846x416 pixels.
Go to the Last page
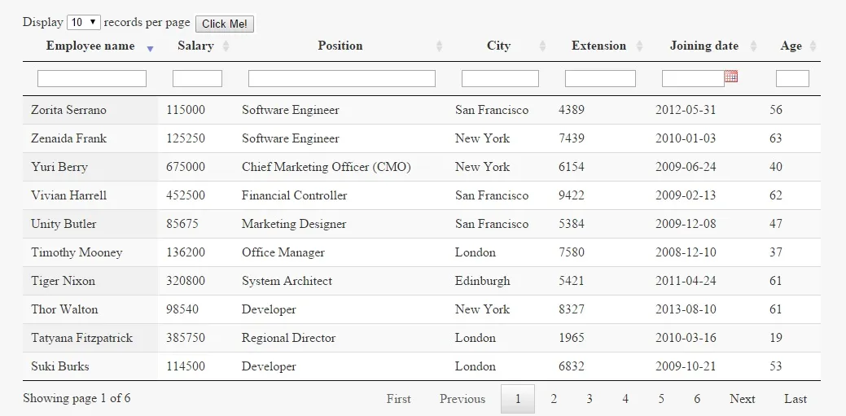(796, 399)
